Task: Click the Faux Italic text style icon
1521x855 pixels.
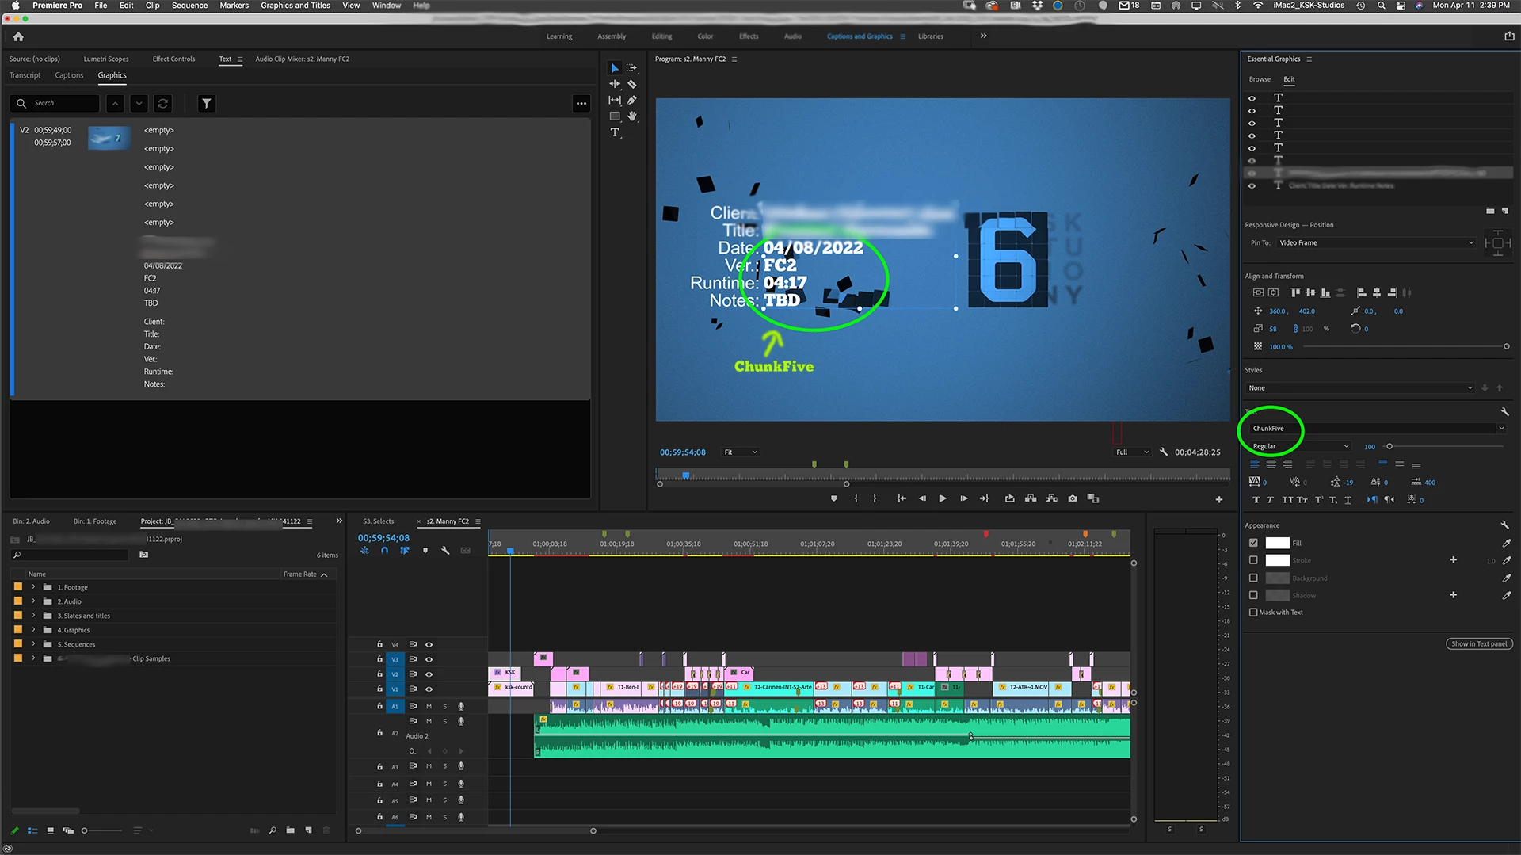Action: tap(1271, 501)
